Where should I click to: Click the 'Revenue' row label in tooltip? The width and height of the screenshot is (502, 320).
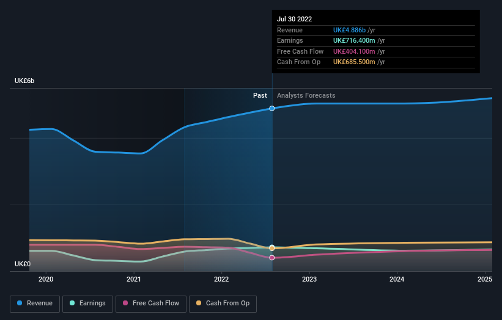(290, 30)
